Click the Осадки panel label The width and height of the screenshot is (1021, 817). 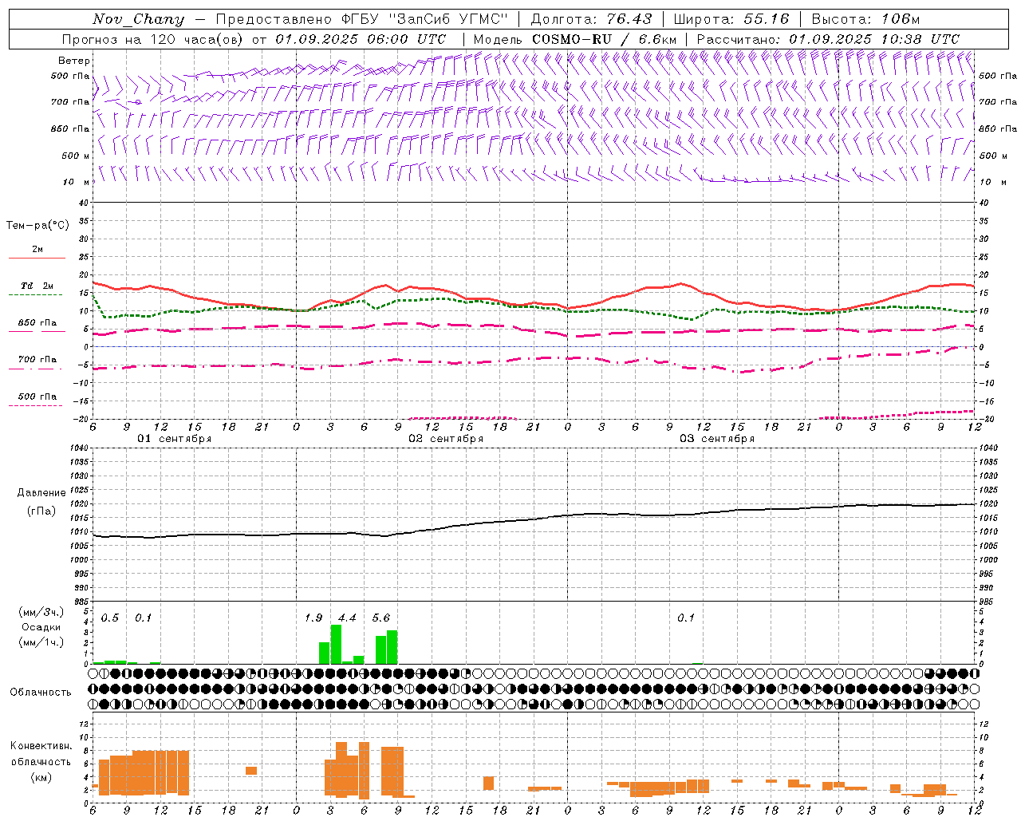point(41,627)
